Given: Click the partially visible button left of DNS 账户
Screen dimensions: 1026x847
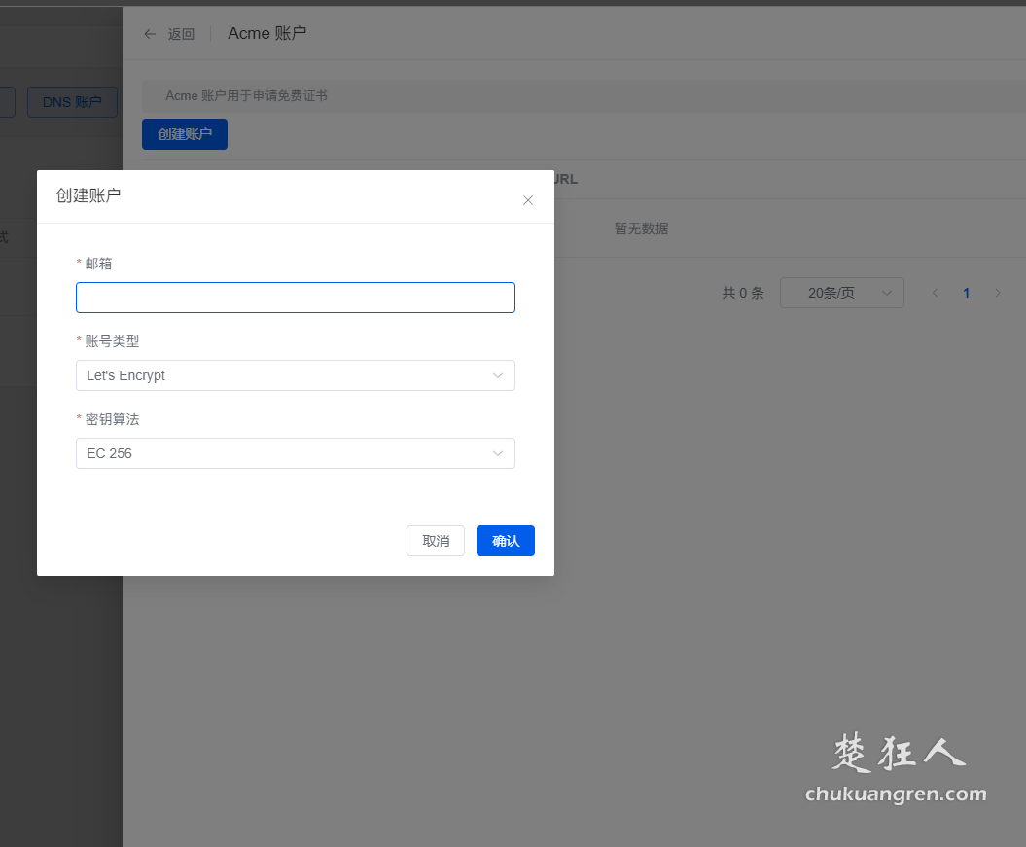Looking at the screenshot, I should [x=8, y=102].
